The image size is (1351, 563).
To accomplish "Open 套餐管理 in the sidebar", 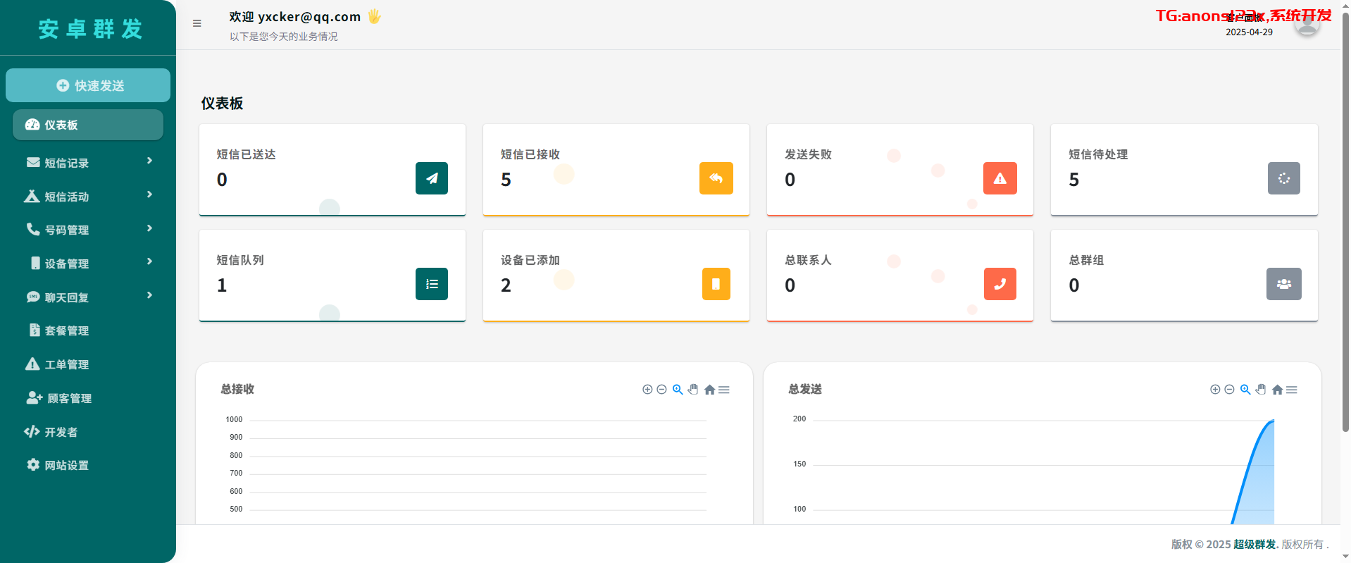I will [x=66, y=331].
